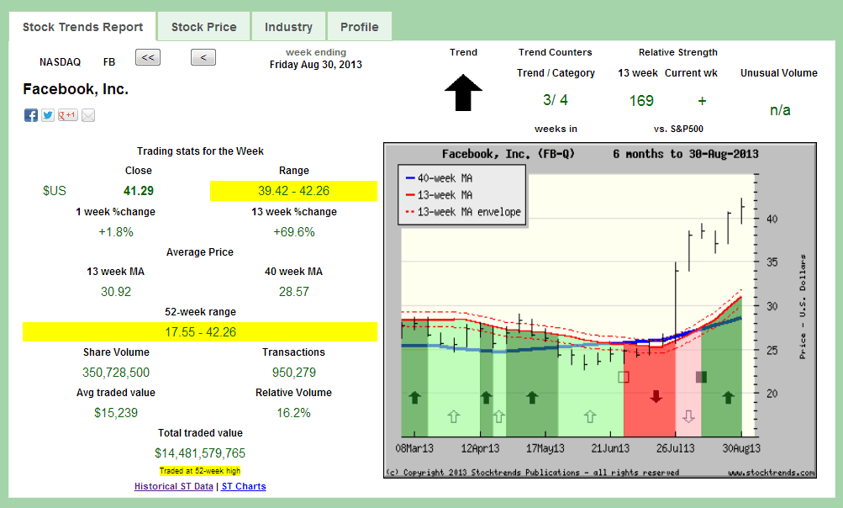The width and height of the screenshot is (843, 508).
Task: Switch to the Stock Price tab
Action: tap(203, 27)
